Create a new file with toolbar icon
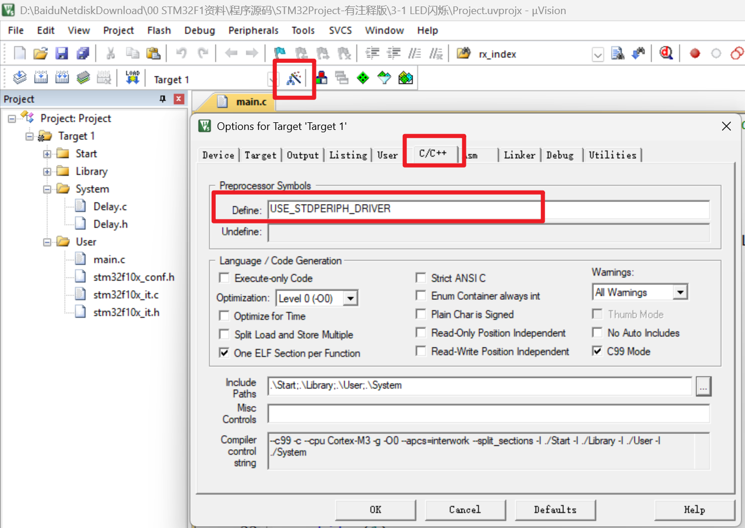The height and width of the screenshot is (528, 745). (x=20, y=54)
